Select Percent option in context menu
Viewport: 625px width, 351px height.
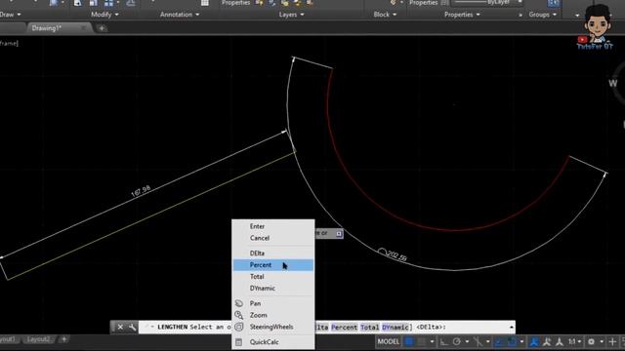(x=273, y=265)
